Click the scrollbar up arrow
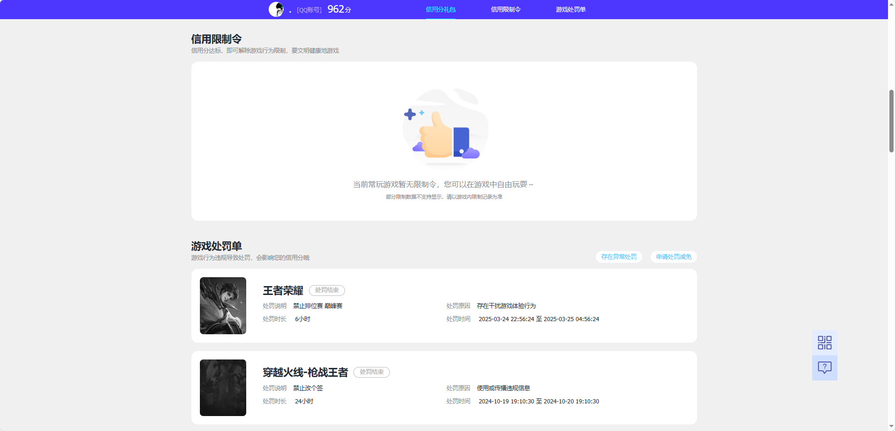895x431 pixels. point(891,4)
